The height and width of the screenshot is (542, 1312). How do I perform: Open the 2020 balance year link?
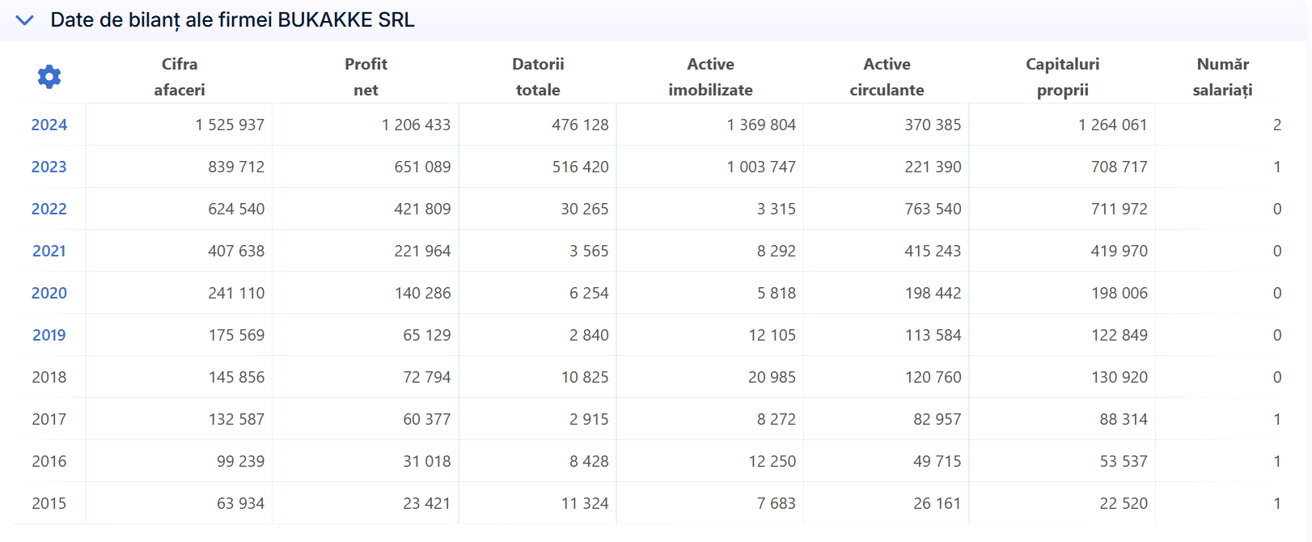[49, 293]
